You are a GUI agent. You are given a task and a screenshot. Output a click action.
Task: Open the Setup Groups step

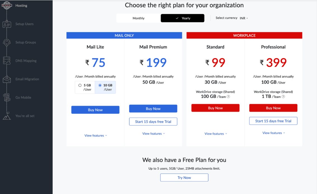coord(7,42)
